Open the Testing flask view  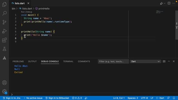(4, 49)
